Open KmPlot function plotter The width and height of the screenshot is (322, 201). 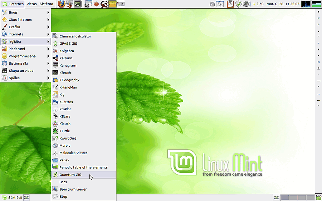tap(84, 109)
